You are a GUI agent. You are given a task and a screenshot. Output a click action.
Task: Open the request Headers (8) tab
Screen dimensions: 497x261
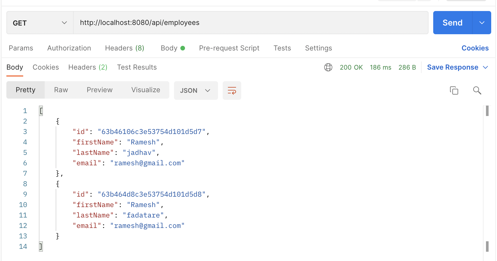[124, 48]
